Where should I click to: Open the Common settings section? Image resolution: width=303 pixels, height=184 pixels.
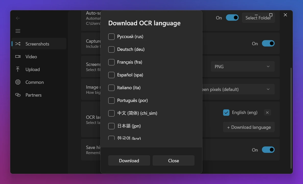click(x=39, y=82)
